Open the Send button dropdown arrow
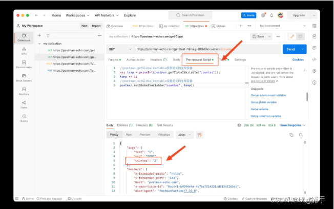This screenshot has height=209, width=334. point(302,49)
